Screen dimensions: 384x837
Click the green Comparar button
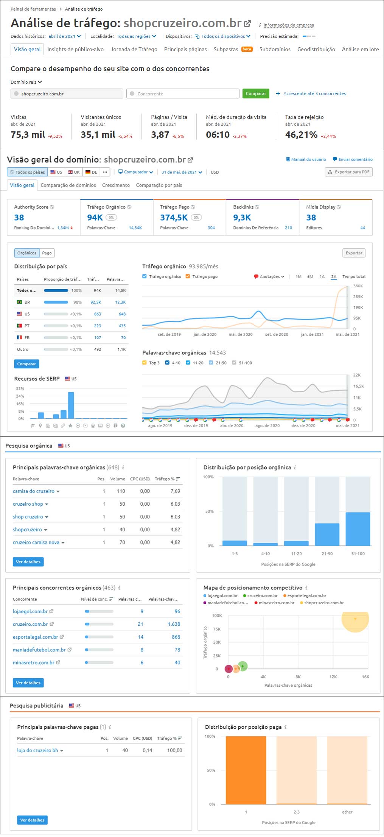click(256, 94)
